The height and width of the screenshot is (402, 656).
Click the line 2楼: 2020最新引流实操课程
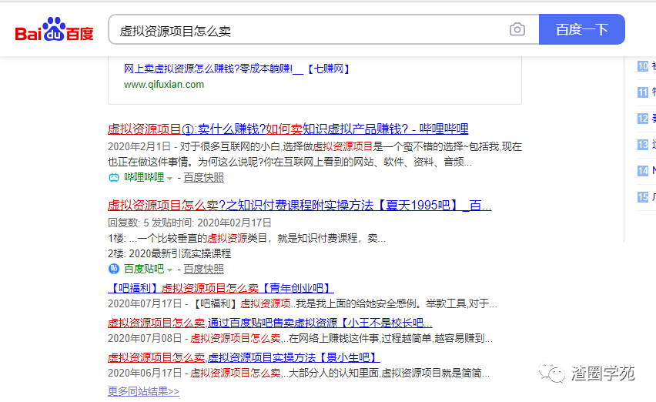click(x=169, y=253)
